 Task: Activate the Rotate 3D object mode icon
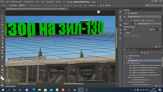click(x=98, y=5)
